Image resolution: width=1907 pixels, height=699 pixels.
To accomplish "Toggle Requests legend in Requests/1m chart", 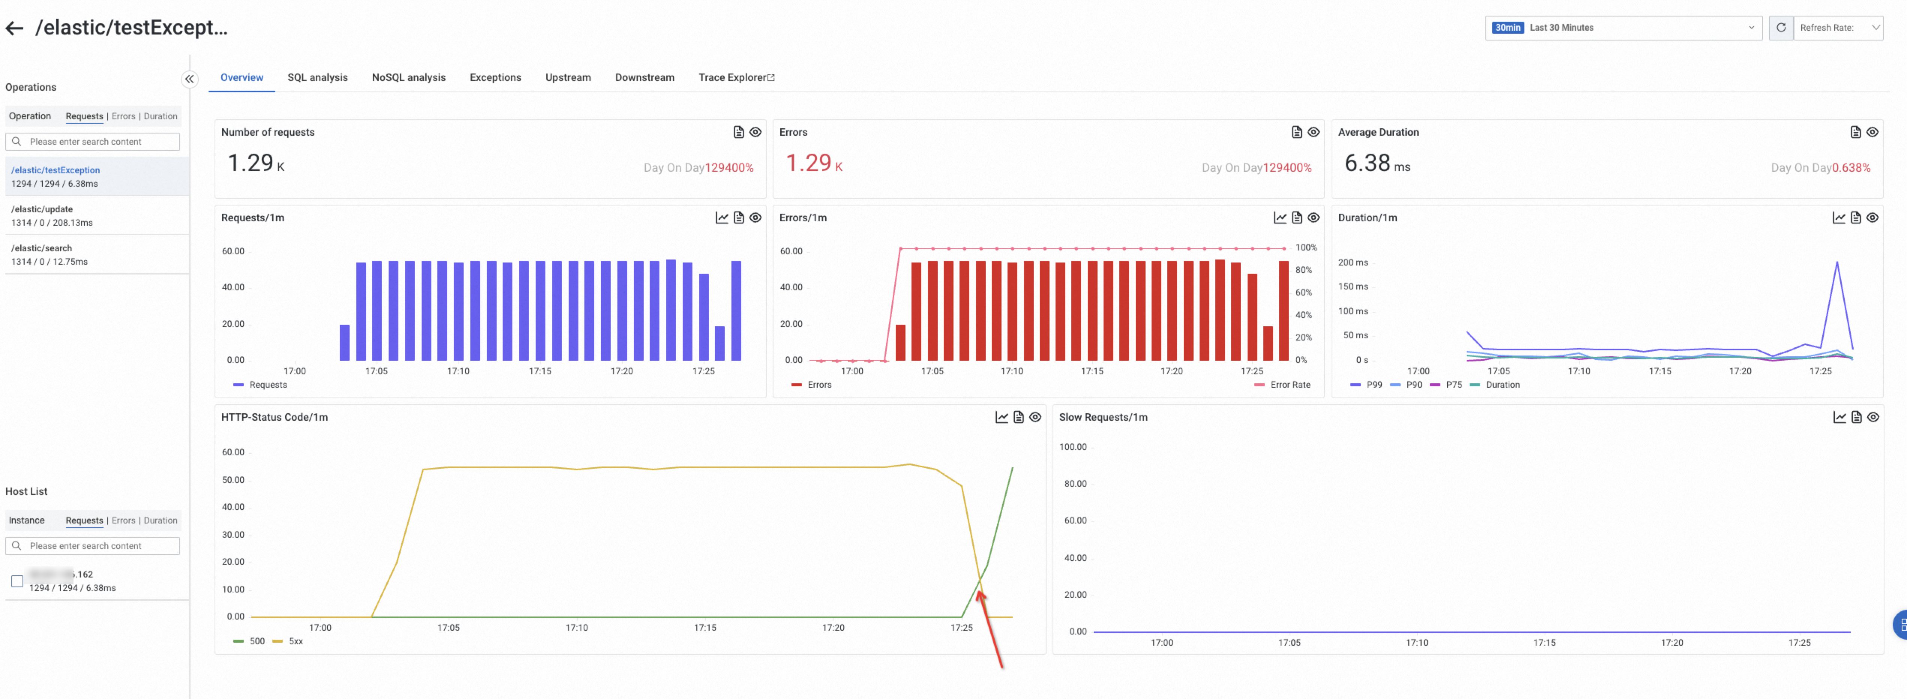I will pos(260,384).
